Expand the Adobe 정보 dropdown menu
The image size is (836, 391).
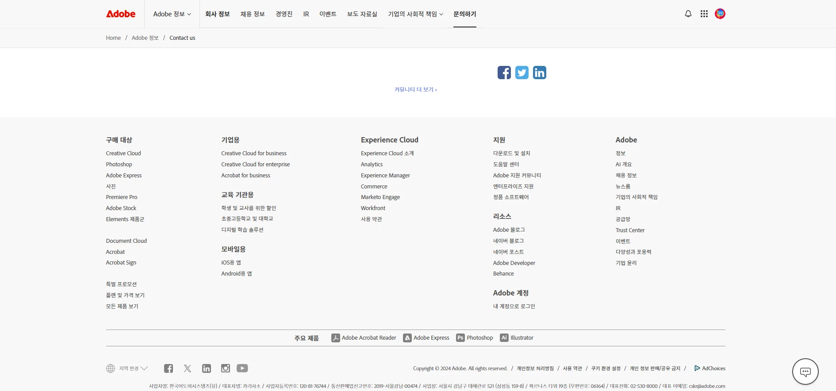pyautogui.click(x=172, y=14)
